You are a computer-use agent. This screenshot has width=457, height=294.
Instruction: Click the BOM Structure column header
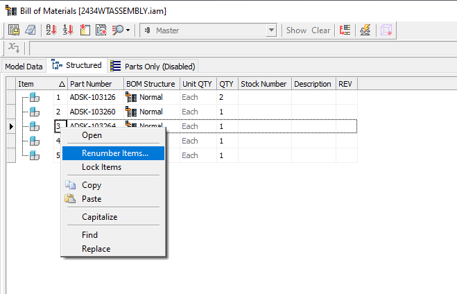pyautogui.click(x=152, y=84)
